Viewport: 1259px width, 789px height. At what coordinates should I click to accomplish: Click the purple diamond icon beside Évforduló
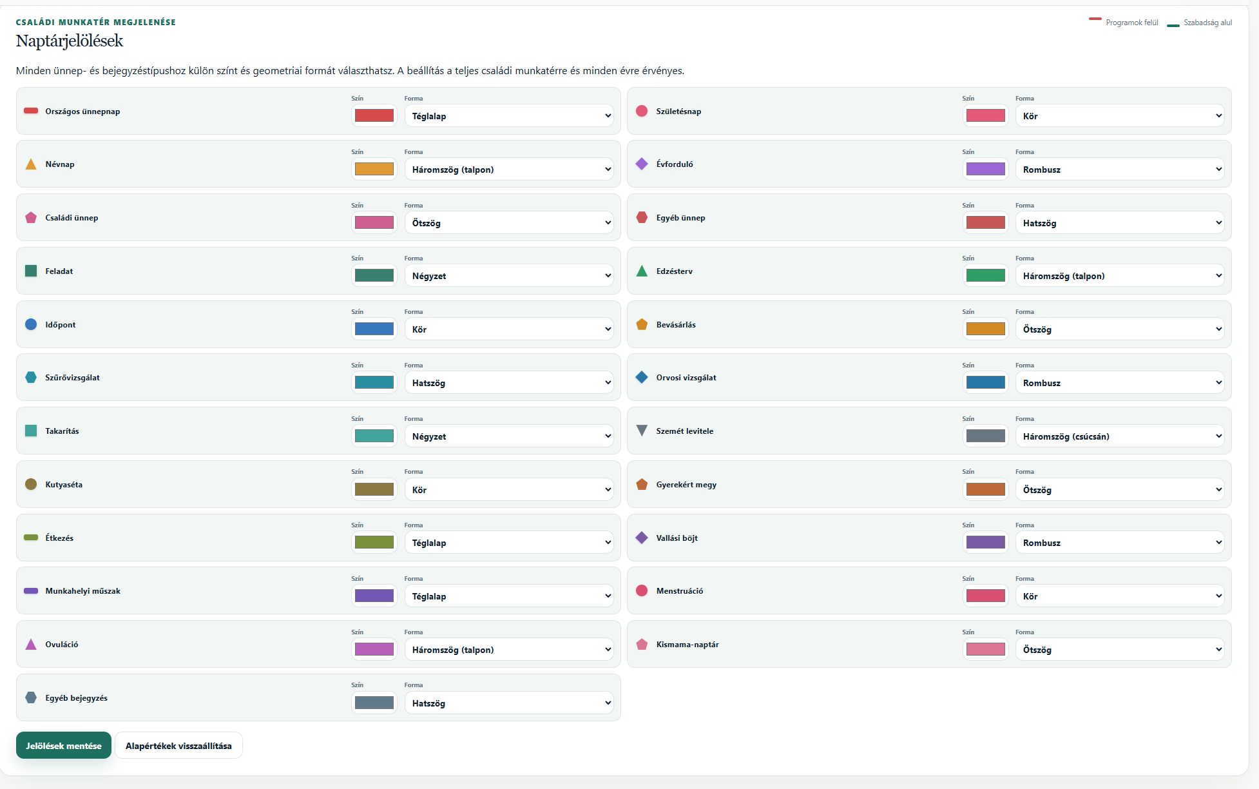pyautogui.click(x=642, y=164)
